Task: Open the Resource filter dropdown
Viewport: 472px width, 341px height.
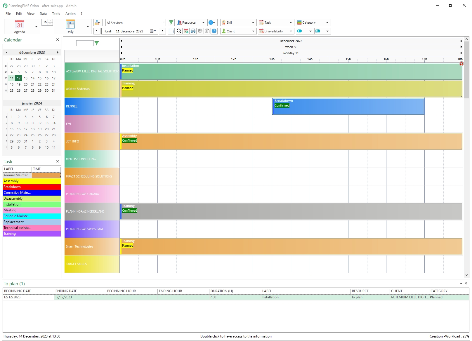Action: tap(191, 22)
